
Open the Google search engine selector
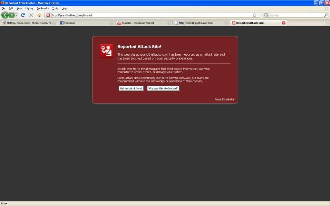pos(267,15)
